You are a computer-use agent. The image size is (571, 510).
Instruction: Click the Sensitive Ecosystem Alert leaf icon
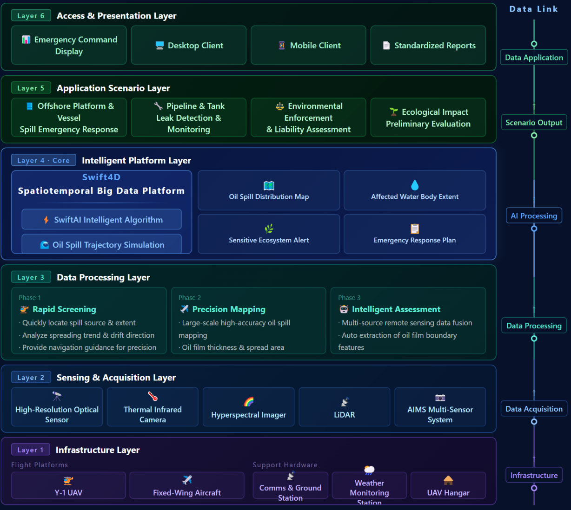(x=269, y=229)
